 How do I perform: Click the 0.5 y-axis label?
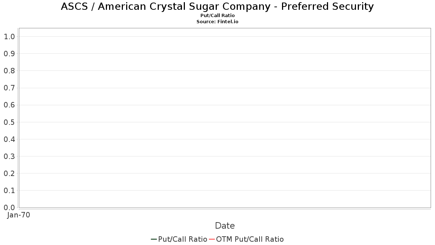(9, 122)
